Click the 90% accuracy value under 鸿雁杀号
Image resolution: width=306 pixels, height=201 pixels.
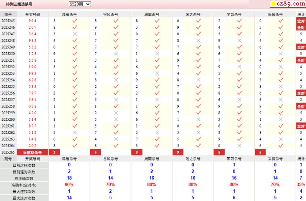pos(69,185)
